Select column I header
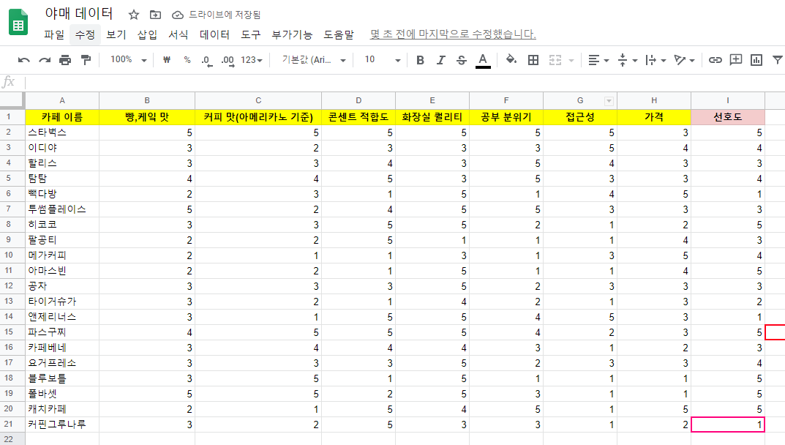 point(728,100)
